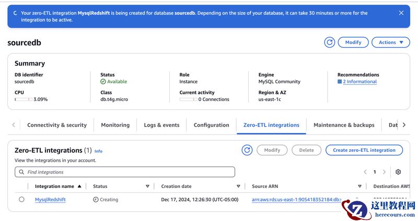Show tabs further right with the chevron
This screenshot has width=418, height=221.
(x=404, y=125)
